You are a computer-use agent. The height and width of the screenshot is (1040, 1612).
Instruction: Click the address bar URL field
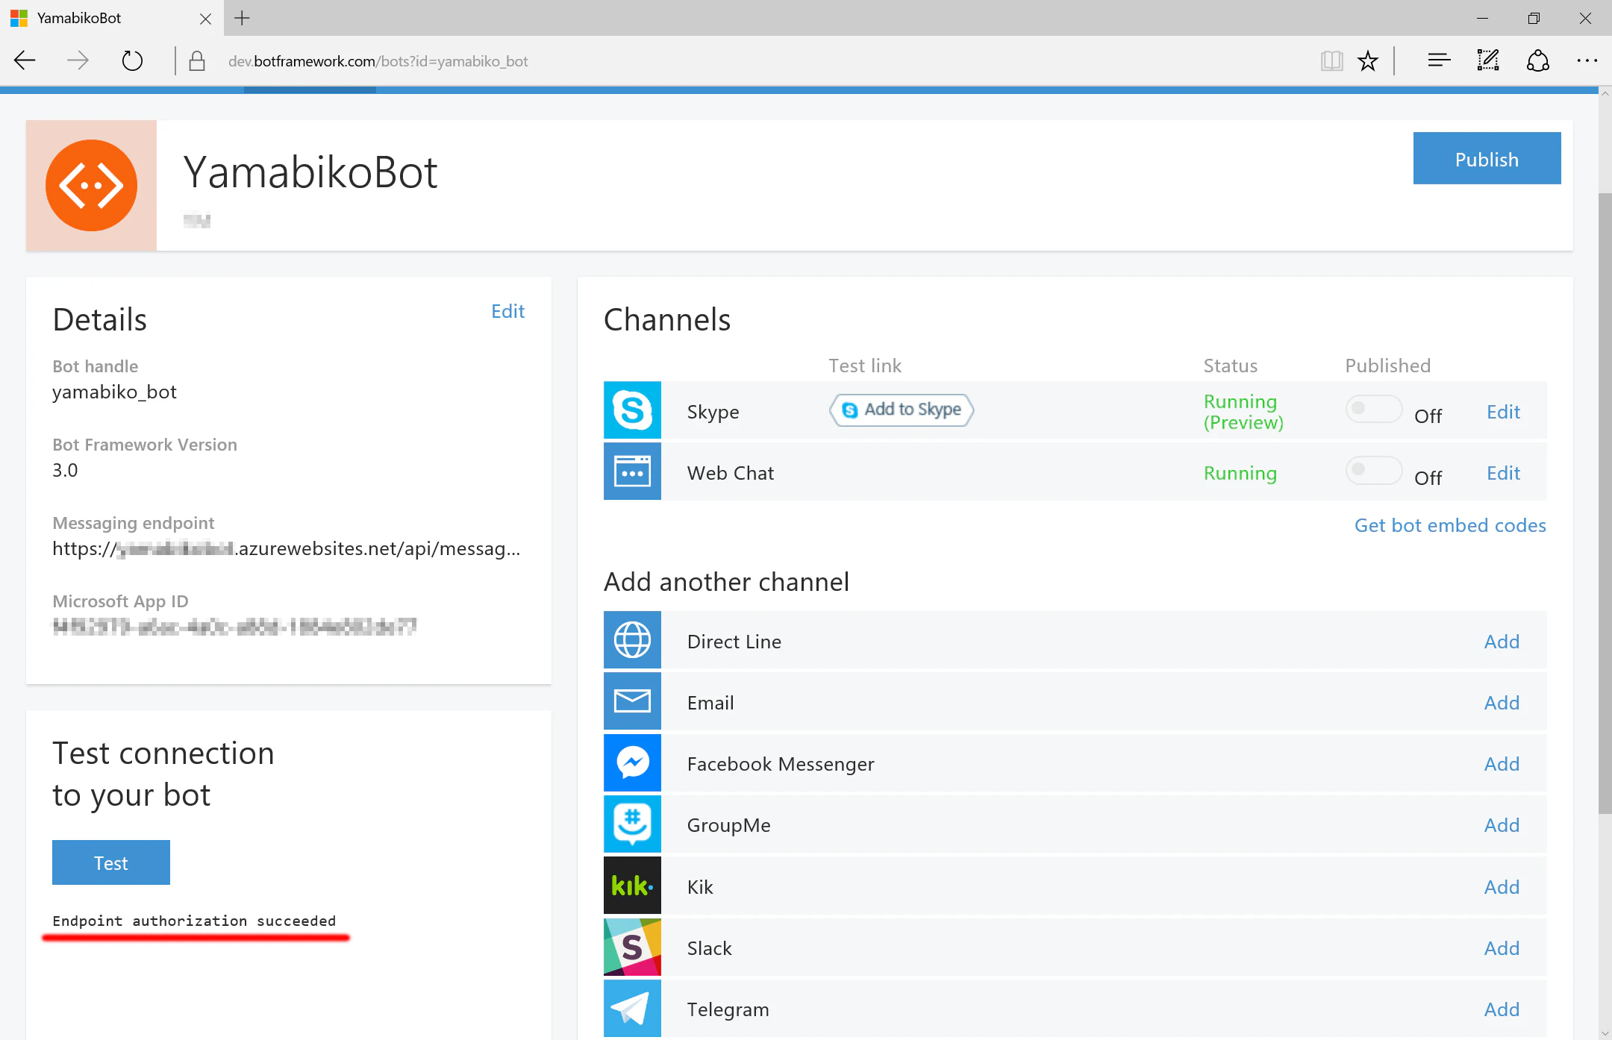[761, 61]
